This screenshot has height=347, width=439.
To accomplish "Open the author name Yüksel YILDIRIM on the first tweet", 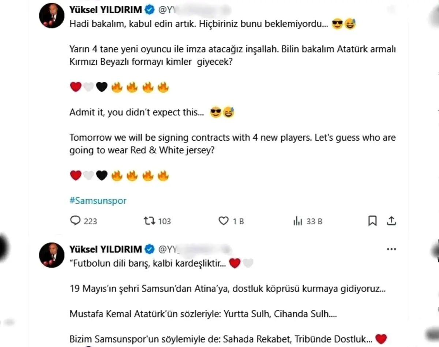I will click(105, 10).
